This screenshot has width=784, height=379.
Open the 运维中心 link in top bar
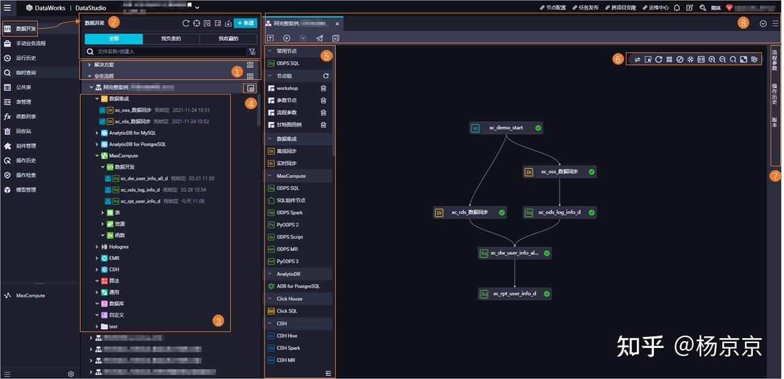coord(655,8)
